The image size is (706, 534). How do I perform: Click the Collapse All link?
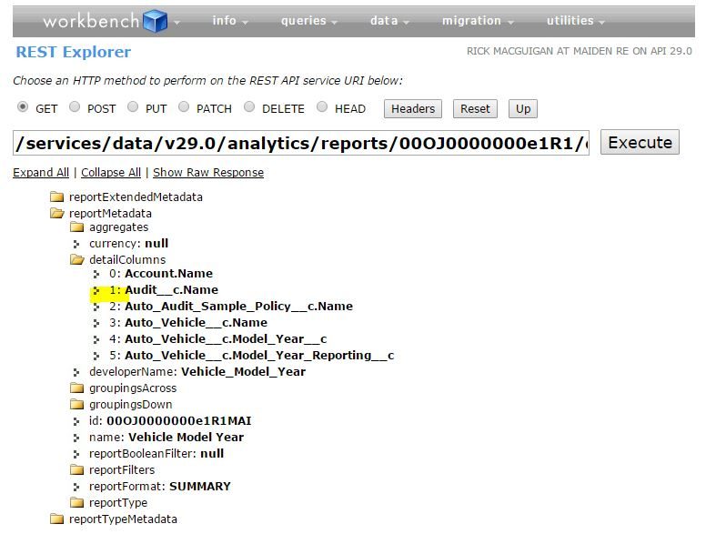(x=111, y=173)
